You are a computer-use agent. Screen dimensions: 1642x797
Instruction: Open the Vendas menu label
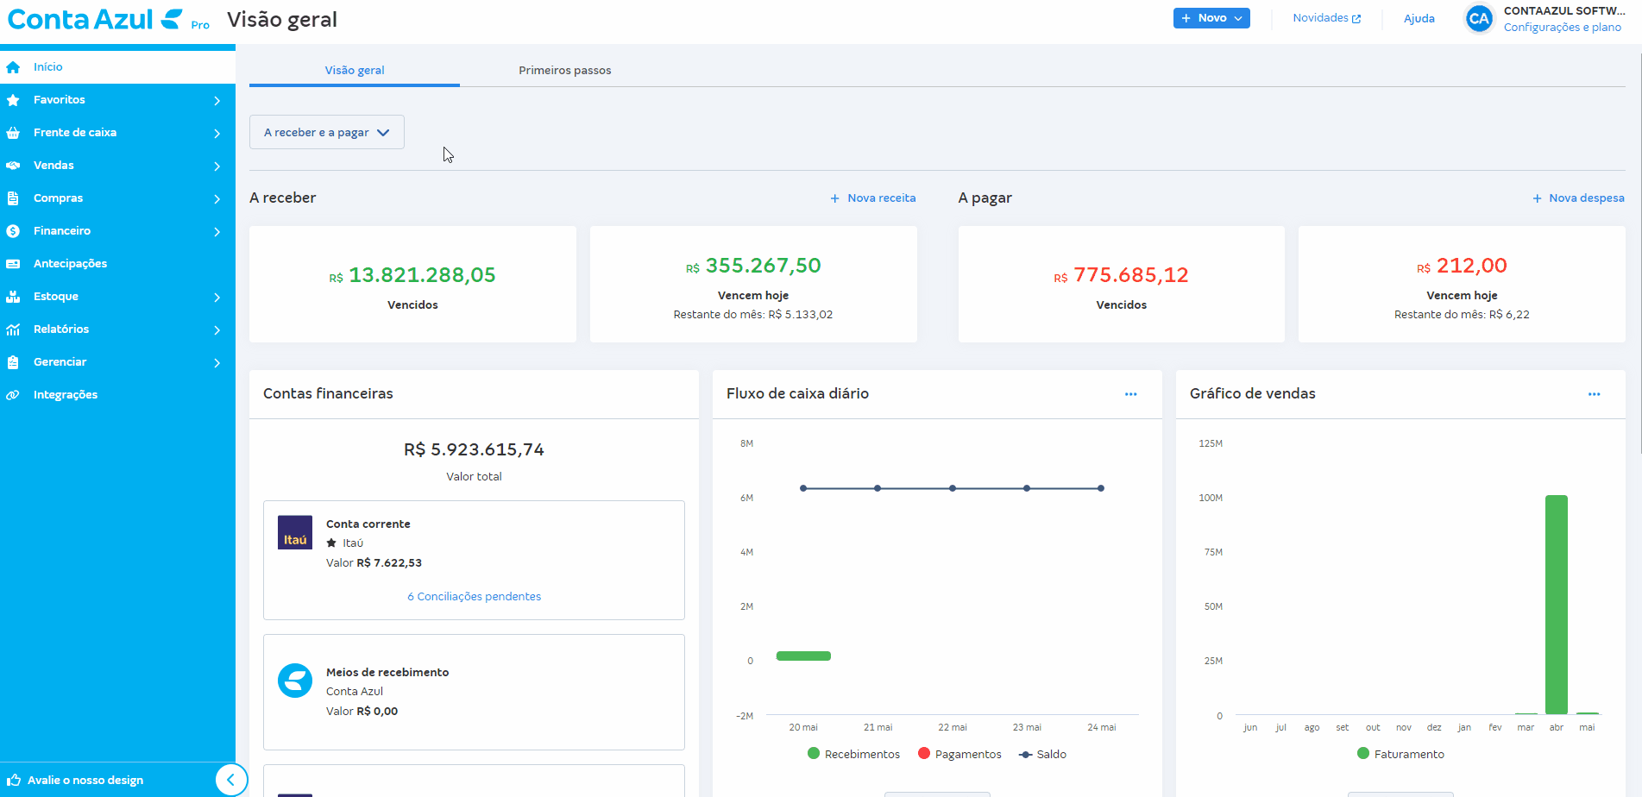click(53, 166)
